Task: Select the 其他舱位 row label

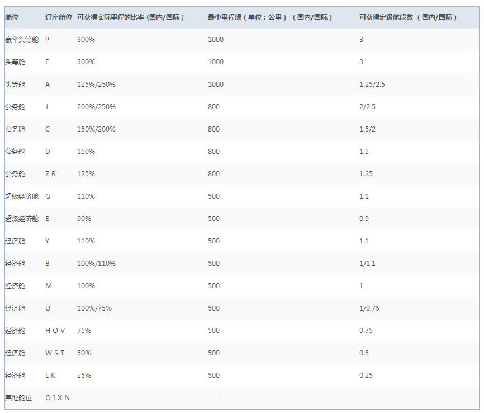Action: pos(18,398)
